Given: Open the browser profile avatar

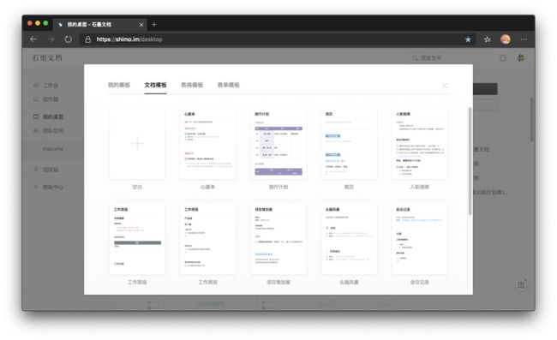Looking at the screenshot, I should pyautogui.click(x=505, y=39).
